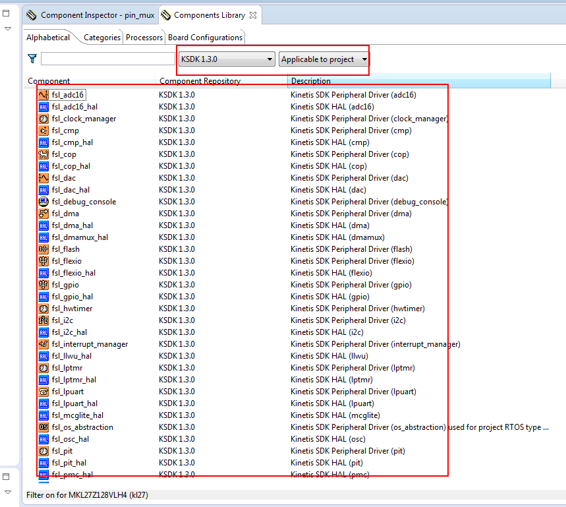
Task: Sort by Component Repository column header
Action: [221, 81]
